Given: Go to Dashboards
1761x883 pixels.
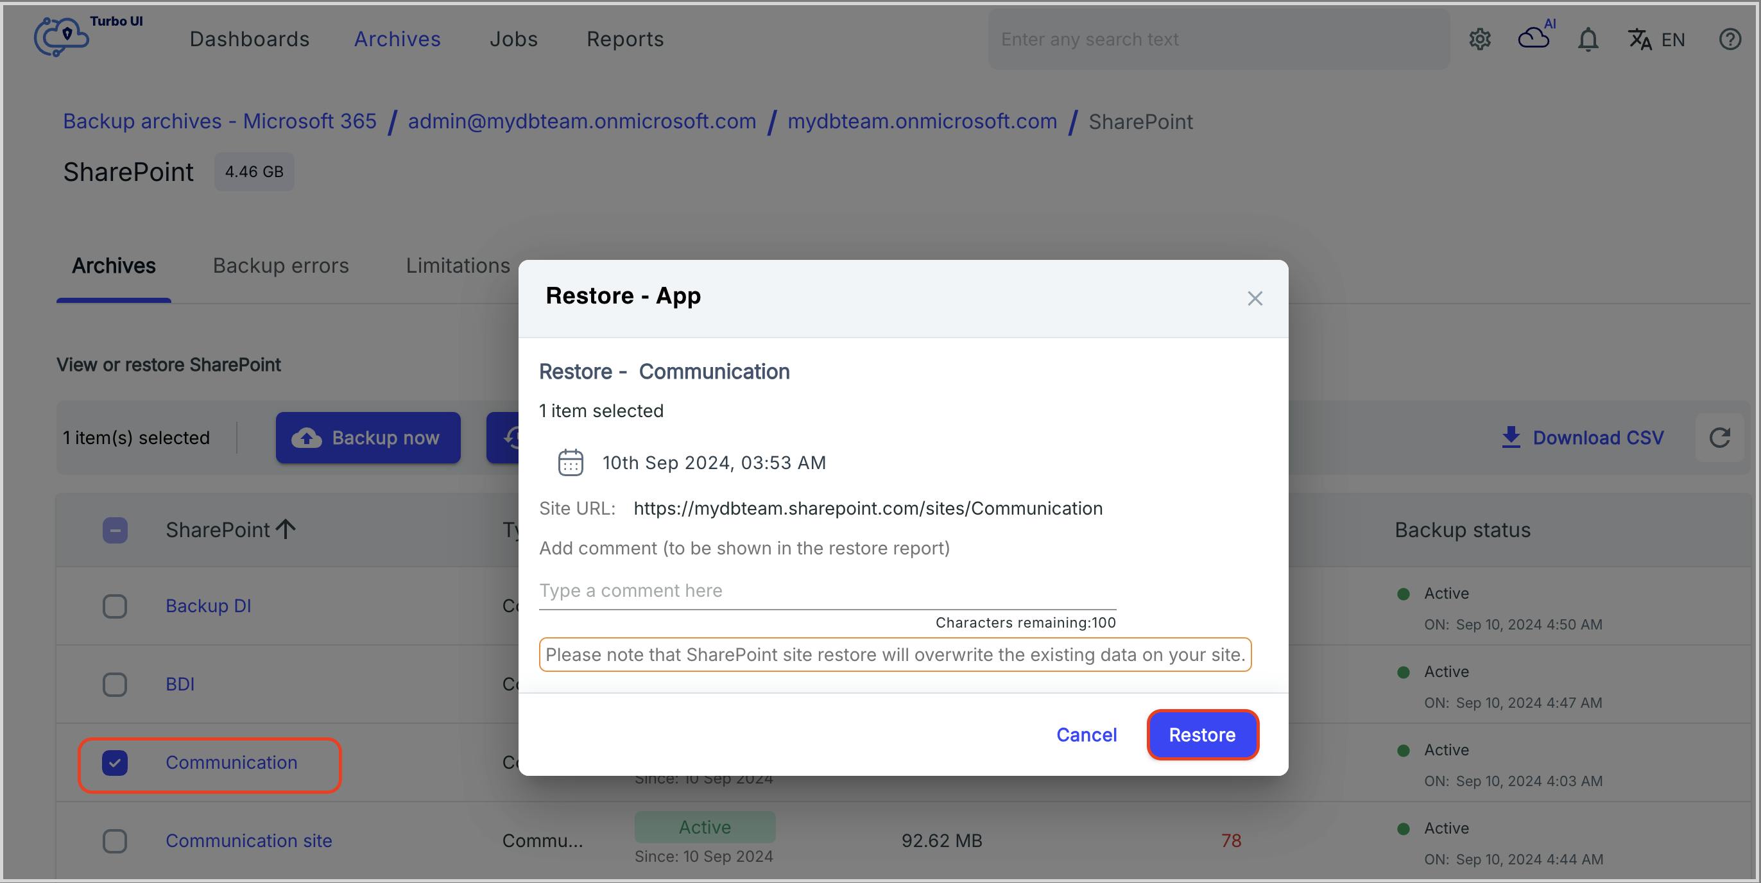Looking at the screenshot, I should point(250,39).
